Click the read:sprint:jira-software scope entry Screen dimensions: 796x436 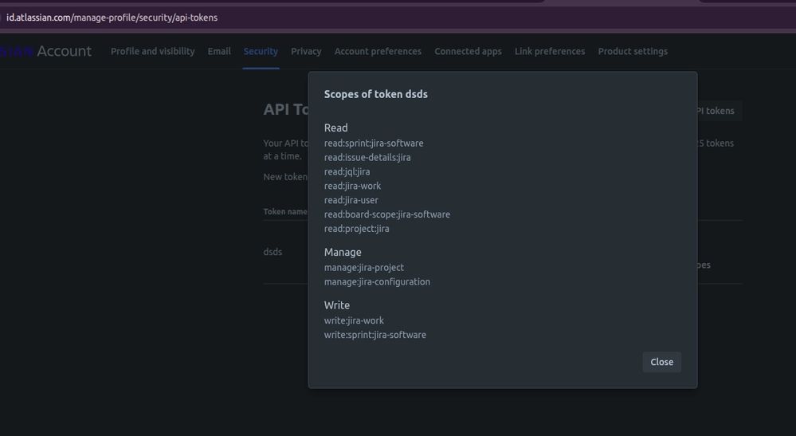[374, 143]
